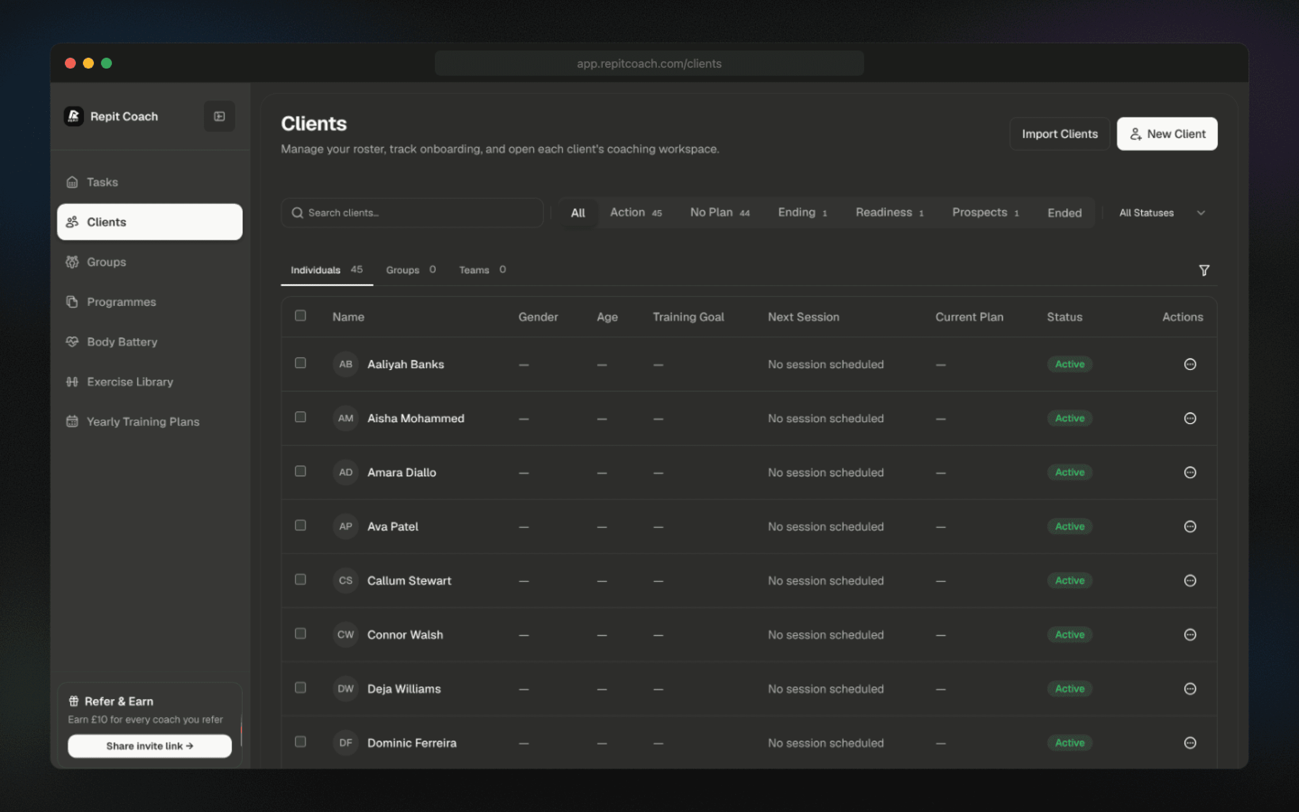Click the Yearly Training Plans calendar icon
The width and height of the screenshot is (1299, 812).
coord(72,422)
